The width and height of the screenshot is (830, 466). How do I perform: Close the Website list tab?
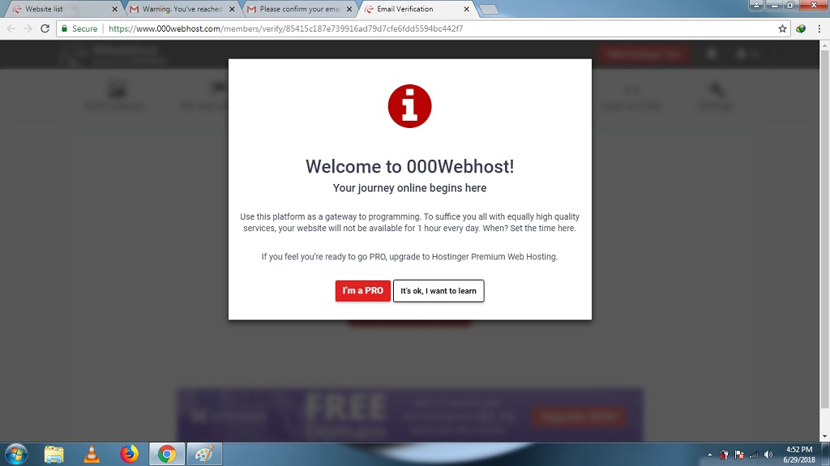pos(114,9)
